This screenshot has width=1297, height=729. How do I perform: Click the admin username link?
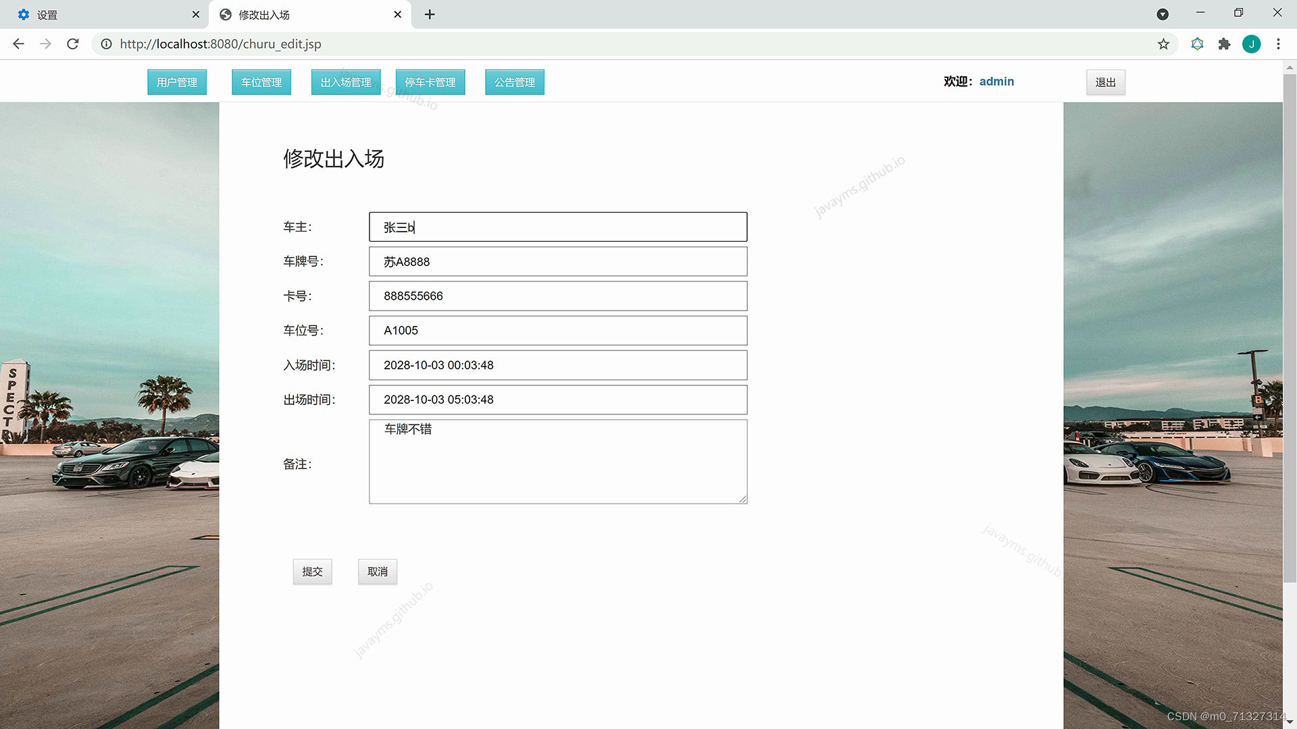click(996, 82)
